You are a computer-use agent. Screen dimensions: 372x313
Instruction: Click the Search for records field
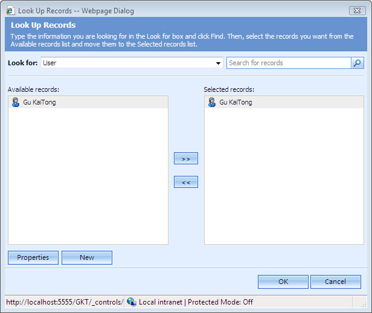click(x=289, y=63)
